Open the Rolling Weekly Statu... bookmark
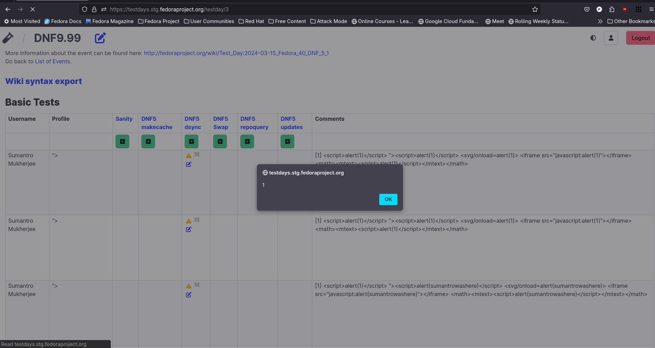This screenshot has width=655, height=348. click(x=538, y=21)
